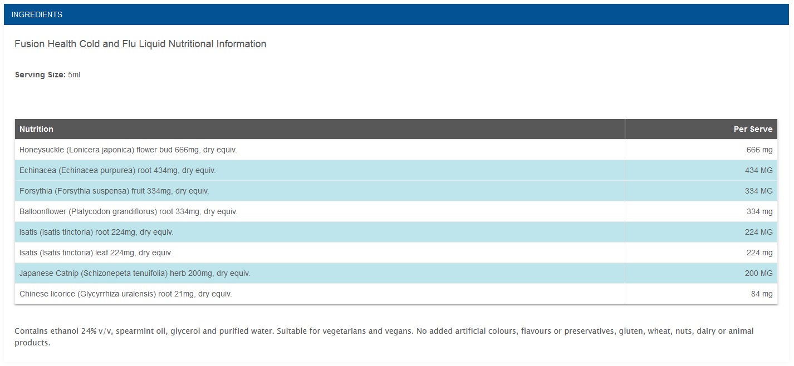Click the Serving Size label
The height and width of the screenshot is (366, 794).
click(x=40, y=75)
